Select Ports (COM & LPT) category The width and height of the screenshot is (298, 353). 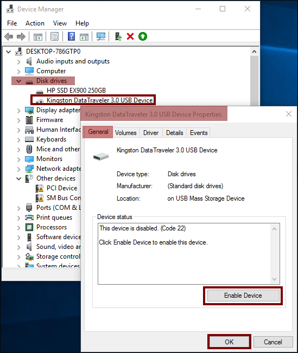pos(59,208)
